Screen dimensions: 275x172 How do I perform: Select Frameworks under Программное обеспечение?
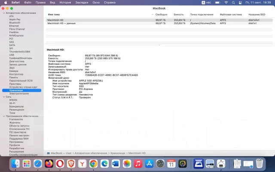tap(16, 120)
